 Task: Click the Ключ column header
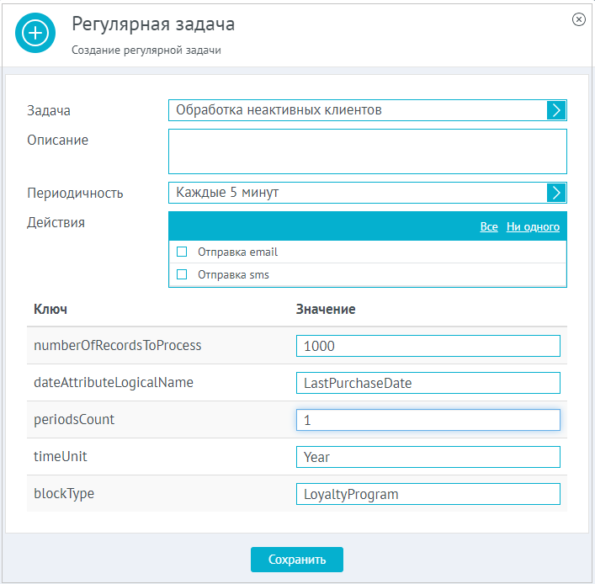pyautogui.click(x=50, y=310)
